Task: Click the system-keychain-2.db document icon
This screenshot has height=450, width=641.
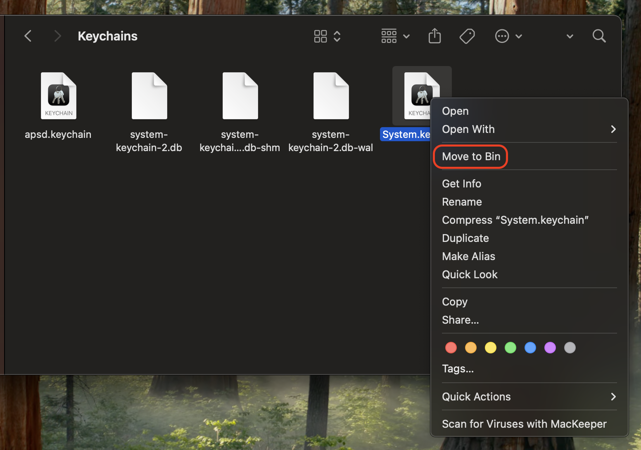Action: 149,95
